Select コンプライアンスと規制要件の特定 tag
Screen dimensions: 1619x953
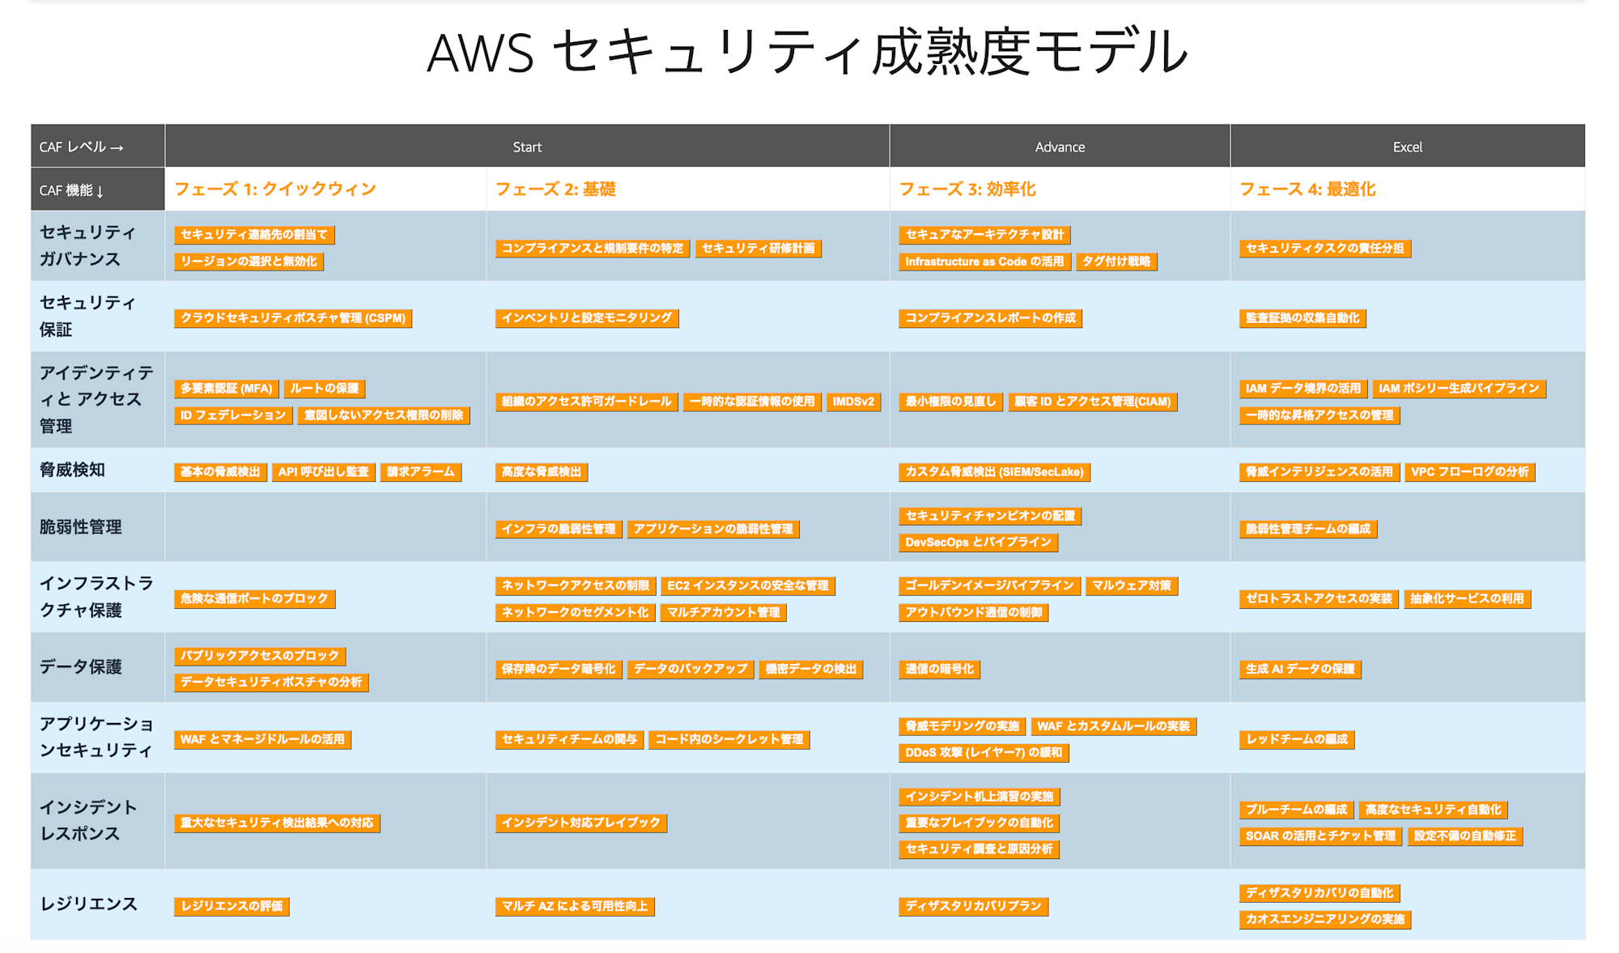pyautogui.click(x=593, y=249)
